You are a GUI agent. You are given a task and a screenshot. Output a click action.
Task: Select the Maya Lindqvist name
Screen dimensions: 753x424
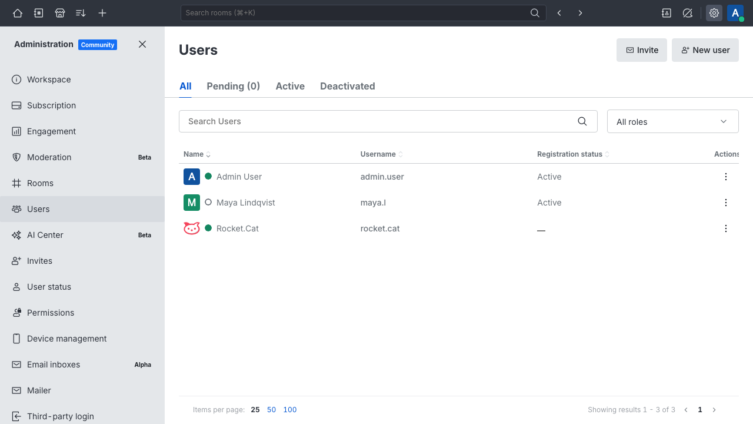pos(246,203)
